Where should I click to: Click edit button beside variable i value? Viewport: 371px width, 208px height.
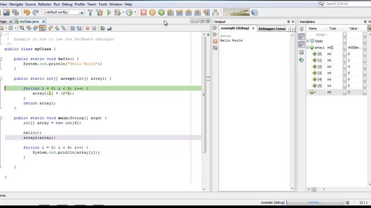[x=365, y=92]
